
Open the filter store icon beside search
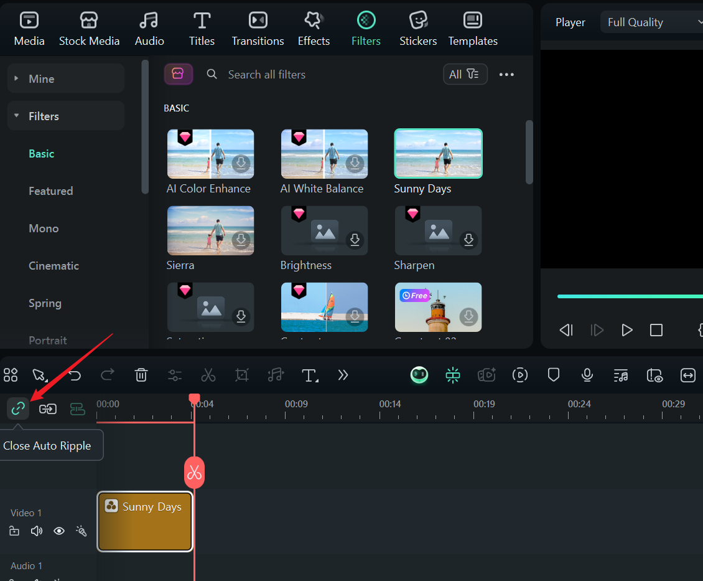pyautogui.click(x=178, y=74)
